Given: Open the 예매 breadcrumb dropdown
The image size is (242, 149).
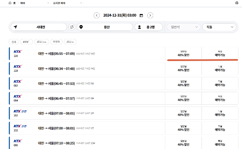Looking at the screenshot, I should pos(35,3).
